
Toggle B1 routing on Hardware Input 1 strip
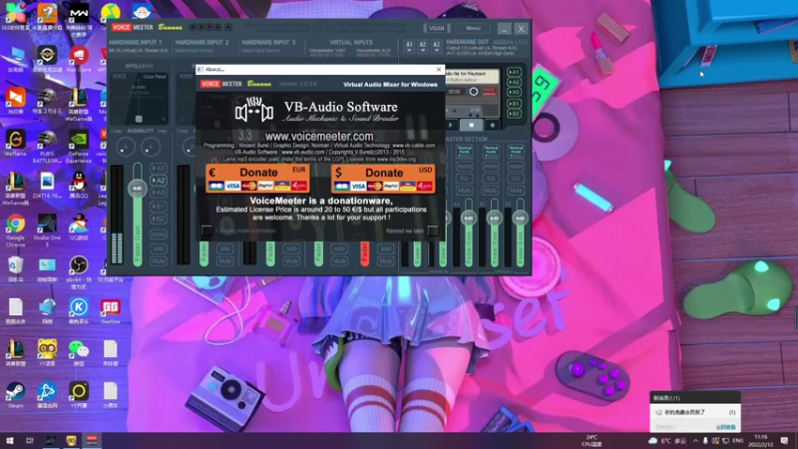click(x=159, y=207)
